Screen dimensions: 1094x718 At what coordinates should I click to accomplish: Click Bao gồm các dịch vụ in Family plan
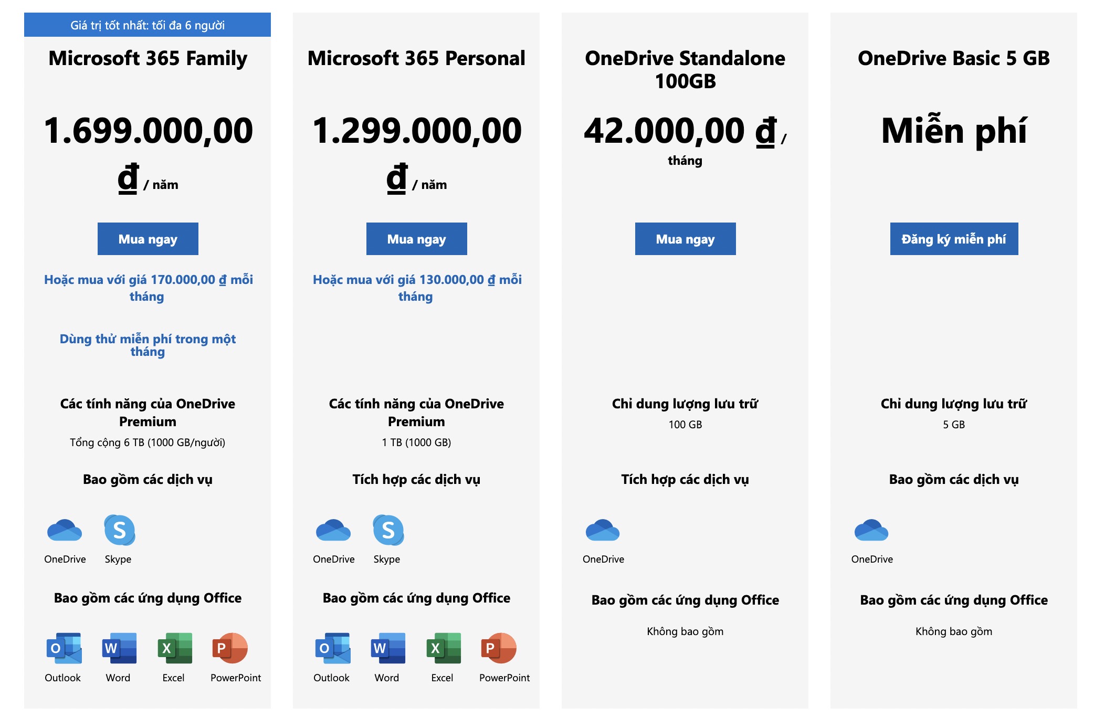[x=148, y=480]
